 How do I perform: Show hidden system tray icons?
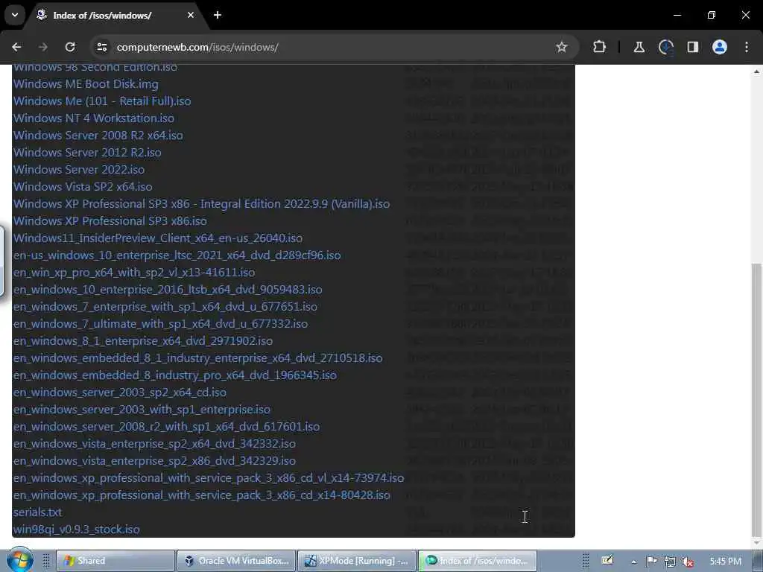(633, 562)
